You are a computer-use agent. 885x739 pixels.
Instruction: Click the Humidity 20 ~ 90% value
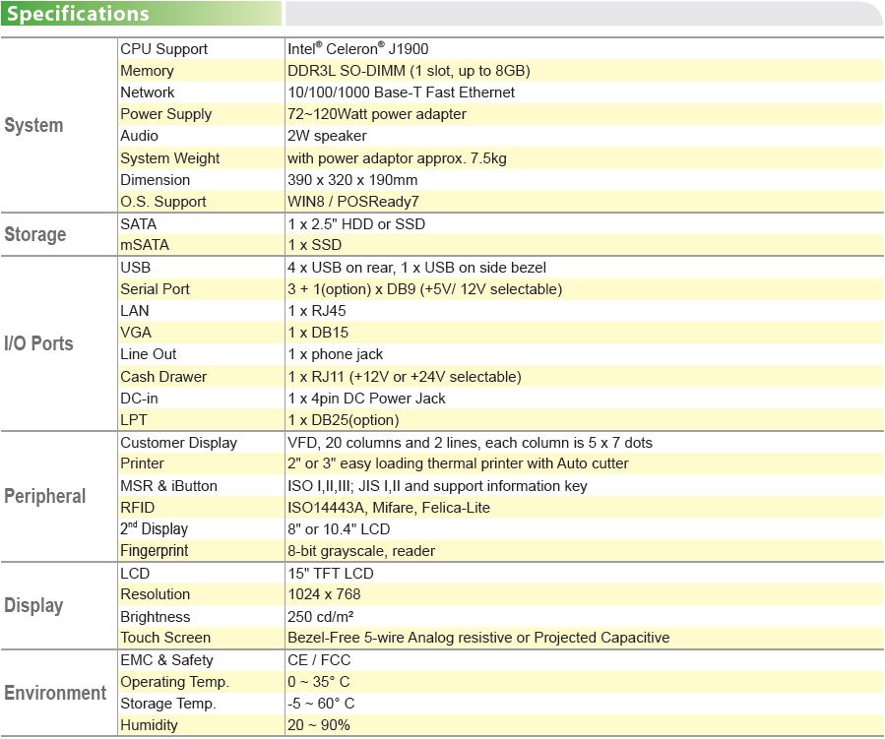pos(318,725)
